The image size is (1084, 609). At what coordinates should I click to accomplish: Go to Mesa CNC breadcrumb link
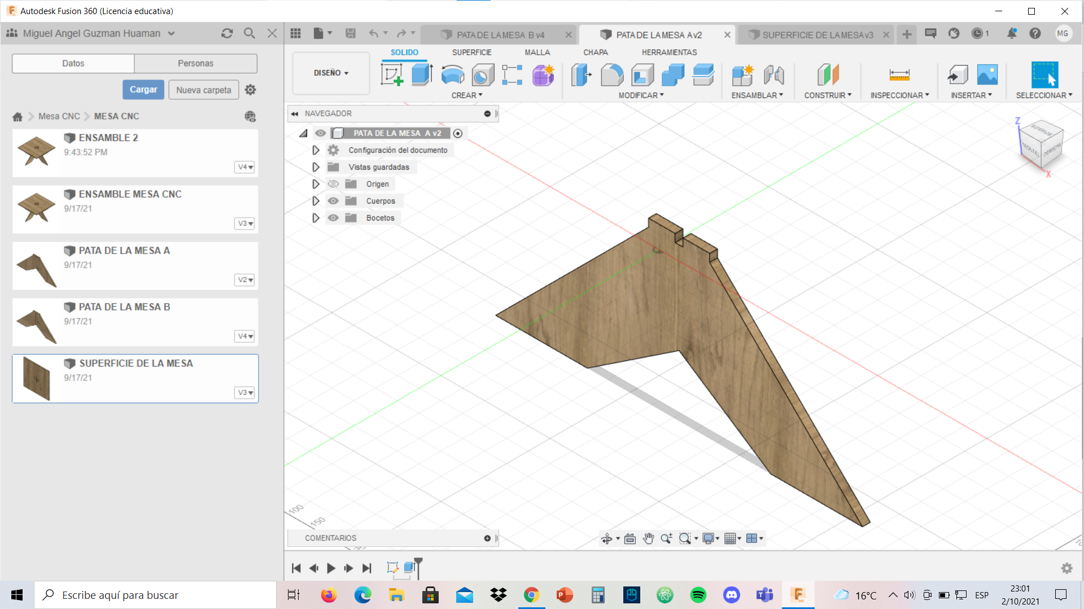point(59,116)
